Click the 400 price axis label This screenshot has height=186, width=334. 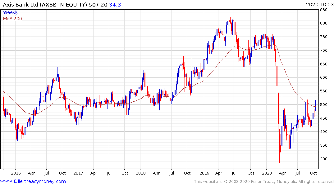coord(324,131)
